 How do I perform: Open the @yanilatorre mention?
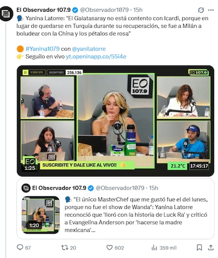pyautogui.click(x=89, y=49)
